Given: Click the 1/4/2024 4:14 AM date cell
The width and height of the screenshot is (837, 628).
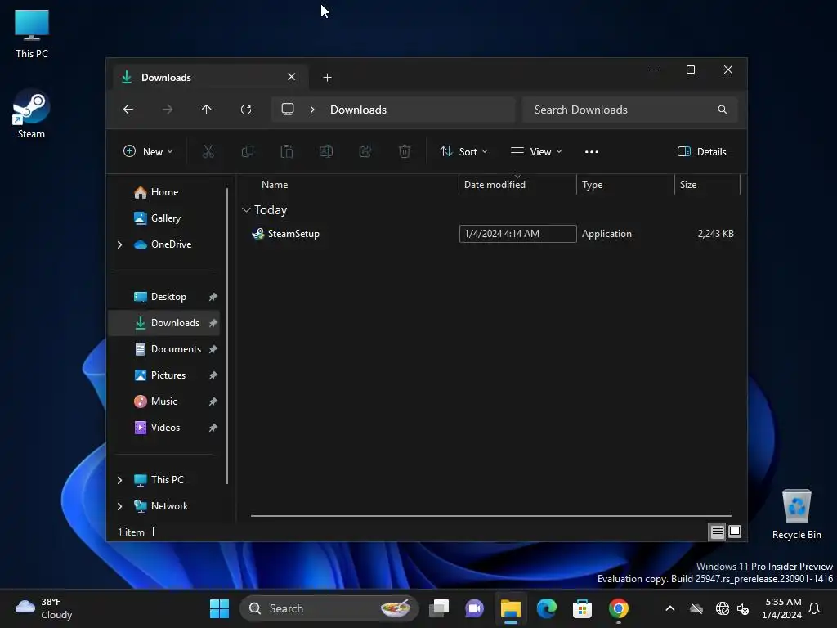Looking at the screenshot, I should [517, 234].
